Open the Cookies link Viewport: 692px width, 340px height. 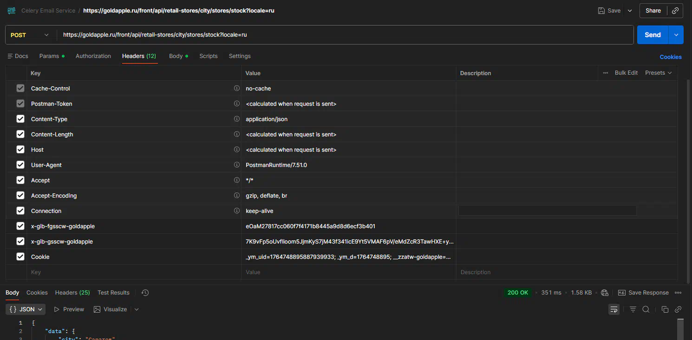click(x=671, y=57)
